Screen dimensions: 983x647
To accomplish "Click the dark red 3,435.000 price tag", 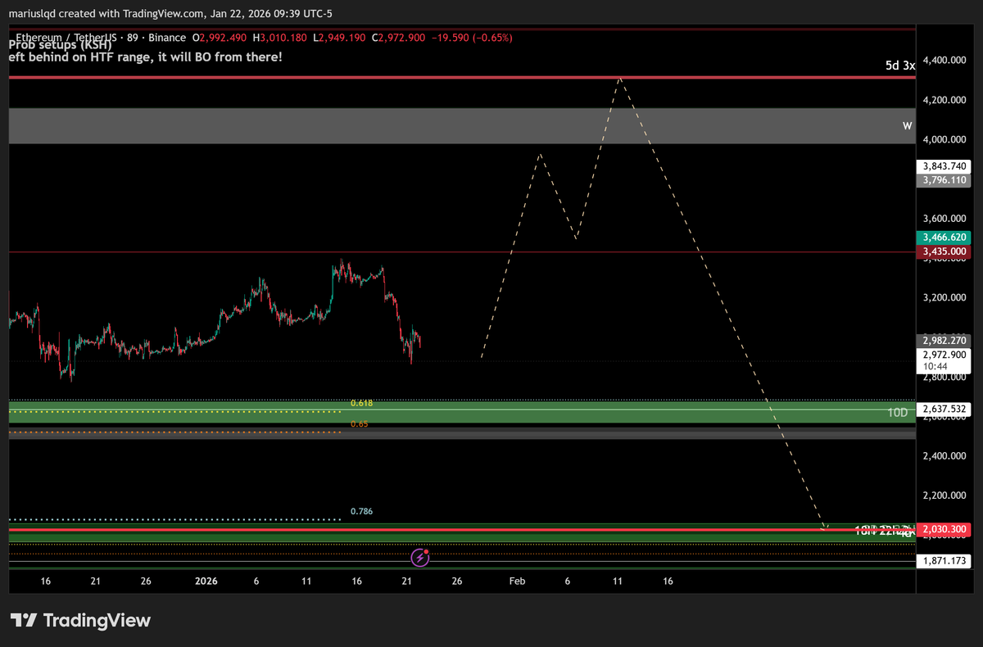I will [943, 251].
